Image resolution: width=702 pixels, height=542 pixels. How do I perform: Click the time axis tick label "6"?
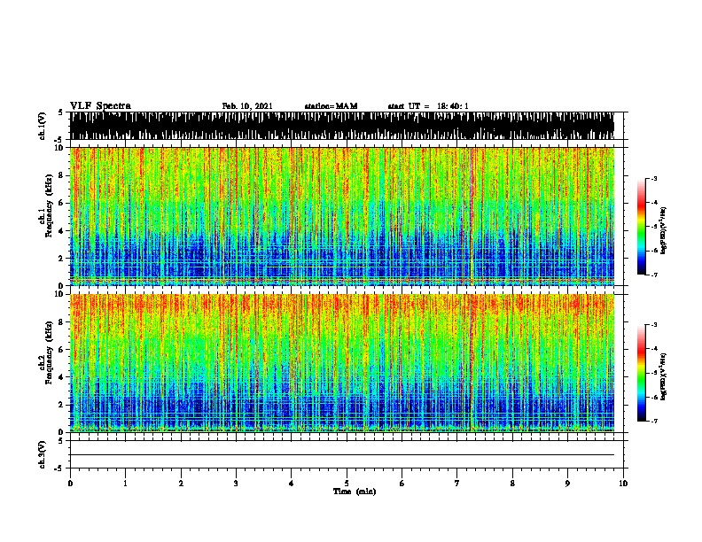click(402, 484)
